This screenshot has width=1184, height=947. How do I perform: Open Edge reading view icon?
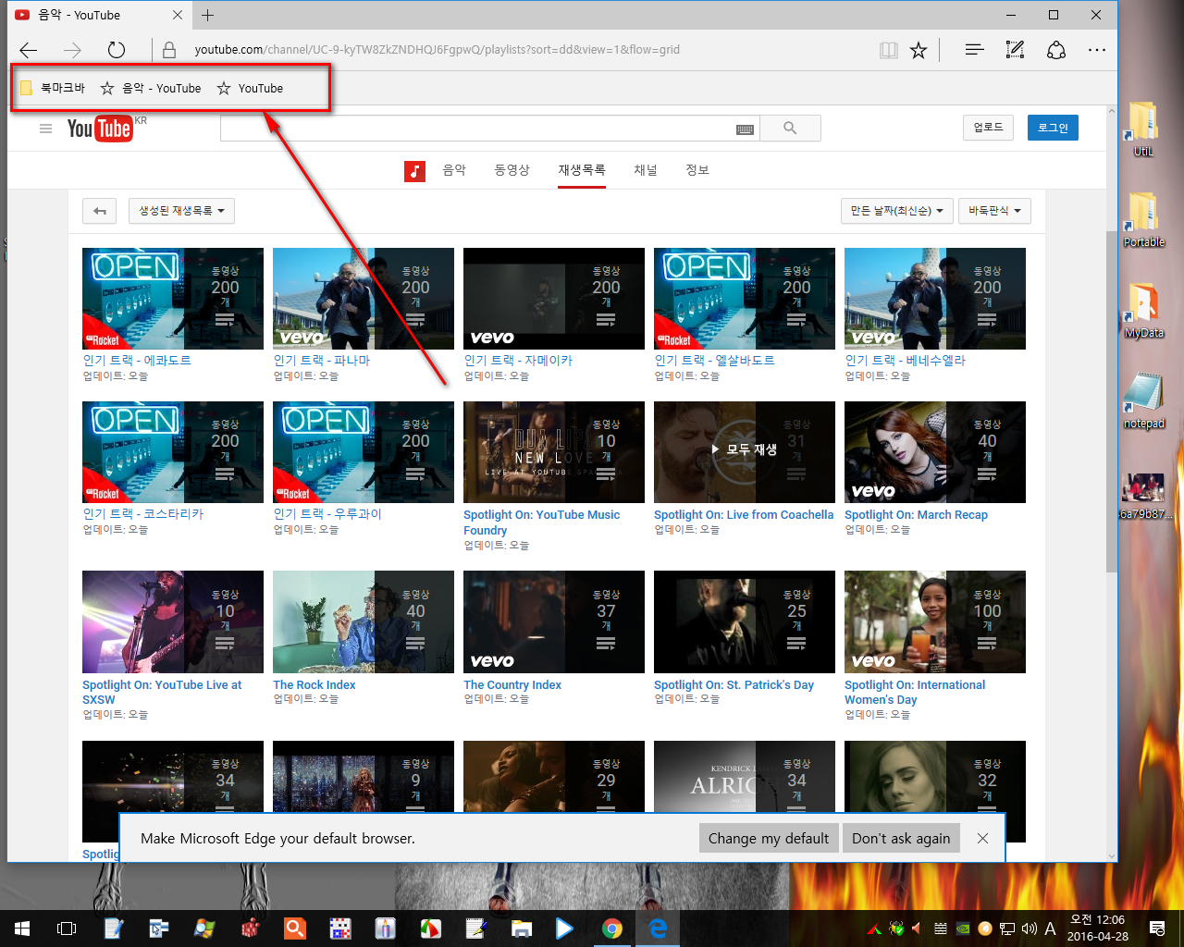pyautogui.click(x=889, y=50)
